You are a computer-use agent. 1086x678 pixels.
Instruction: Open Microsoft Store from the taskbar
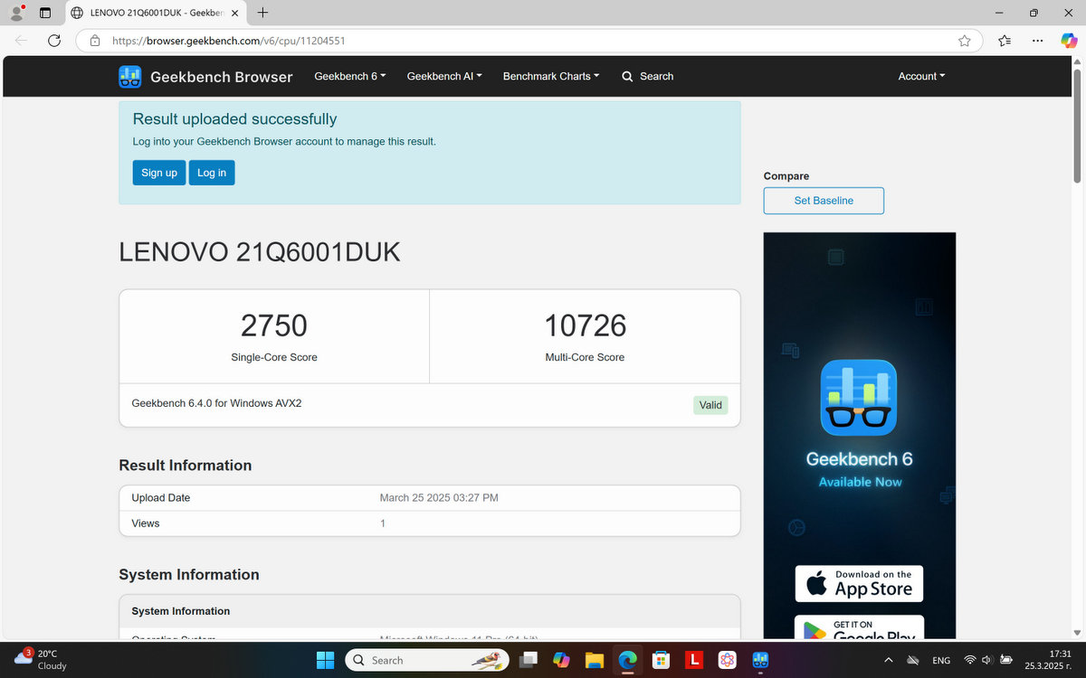point(661,660)
